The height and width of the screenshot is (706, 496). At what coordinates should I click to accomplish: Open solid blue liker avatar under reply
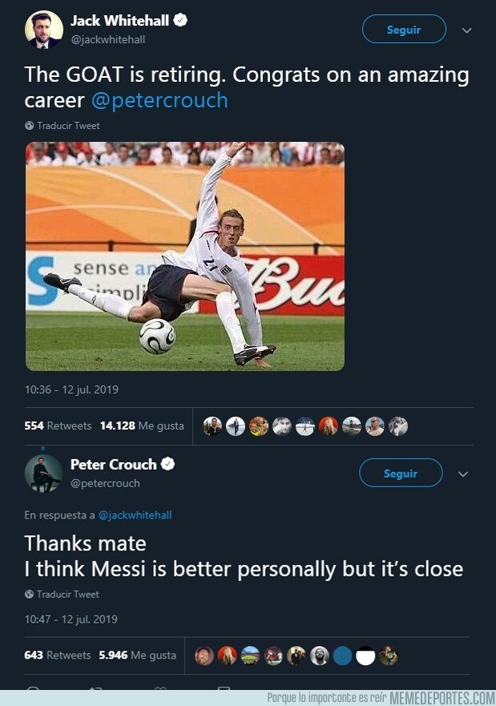(x=342, y=656)
